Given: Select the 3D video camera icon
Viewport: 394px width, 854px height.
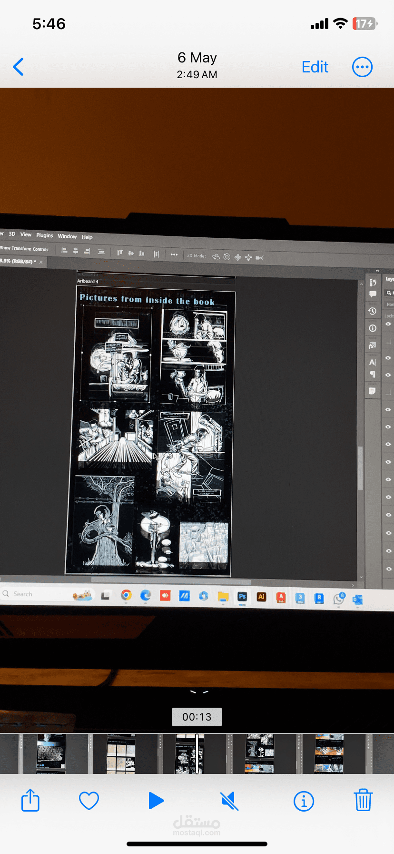Looking at the screenshot, I should 259,258.
